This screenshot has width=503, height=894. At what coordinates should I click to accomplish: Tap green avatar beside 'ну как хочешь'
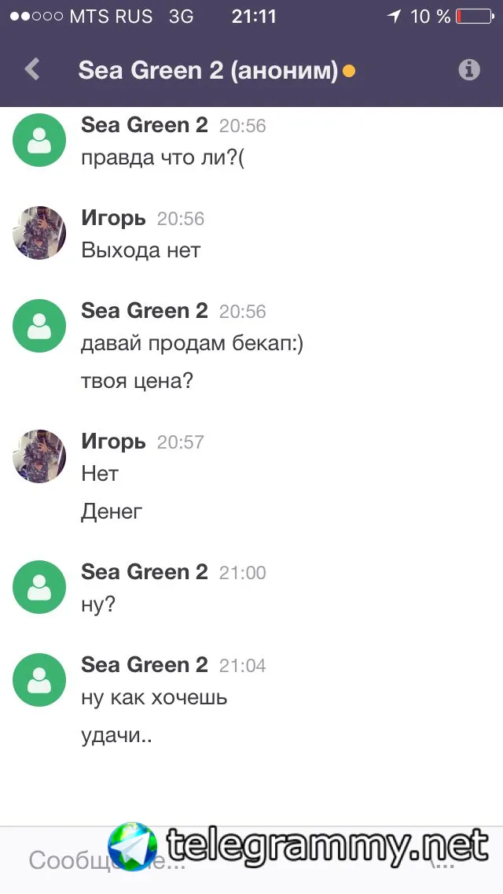tap(39, 680)
